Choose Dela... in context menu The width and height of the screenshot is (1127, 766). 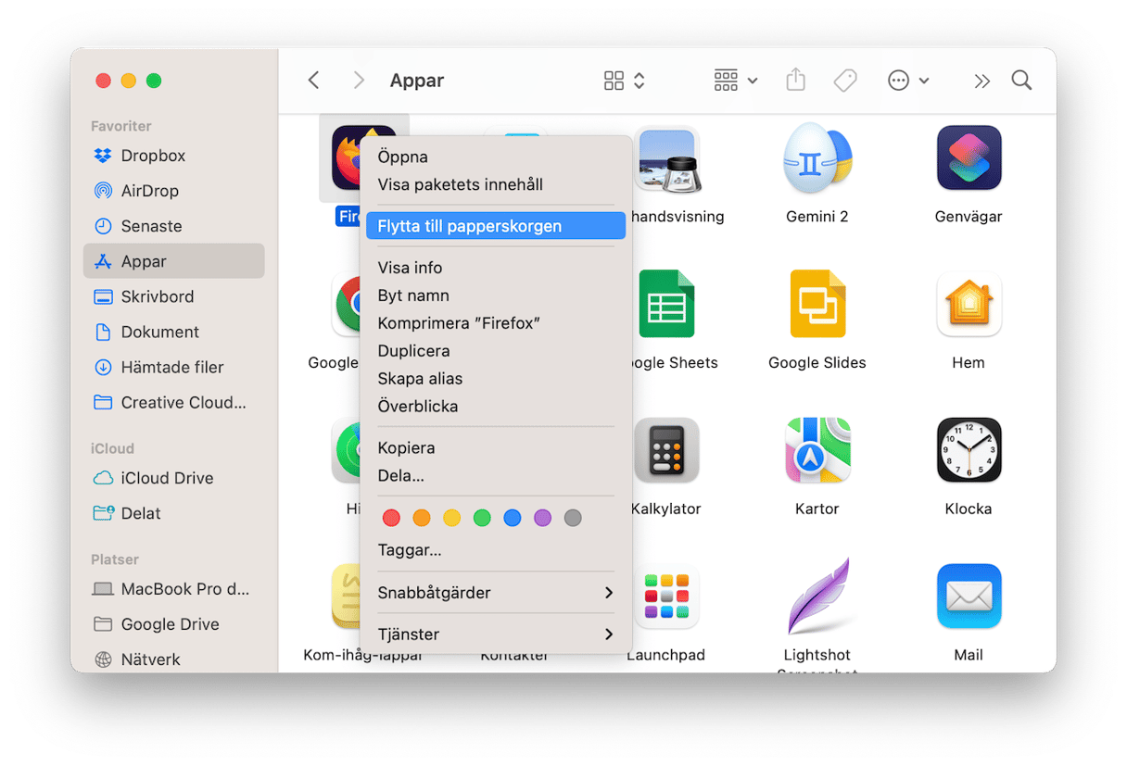click(x=496, y=475)
